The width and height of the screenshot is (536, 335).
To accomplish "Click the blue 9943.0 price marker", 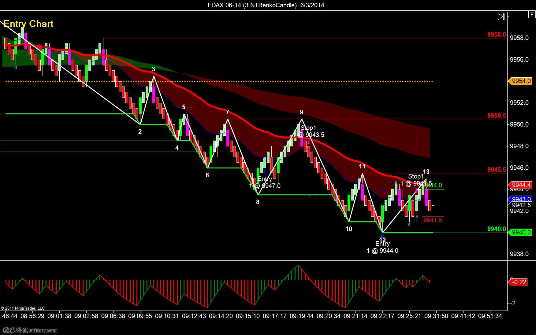I will point(521,199).
